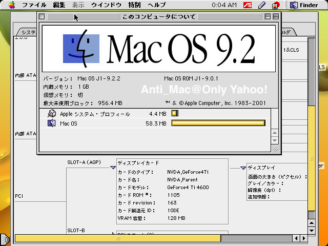Open the ヘルプ menu
This screenshot has height=246, width=328.
pos(156,5)
